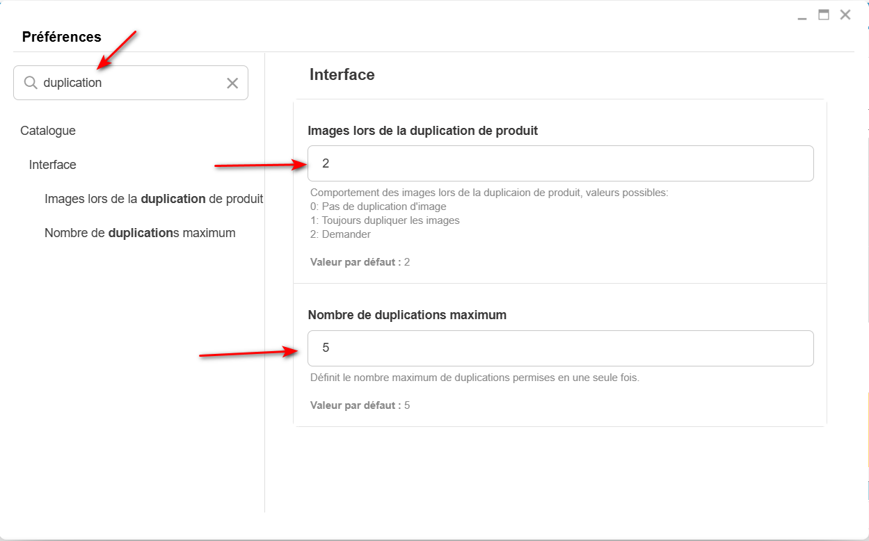Clear the duplication search text
The height and width of the screenshot is (541, 869).
tap(232, 83)
